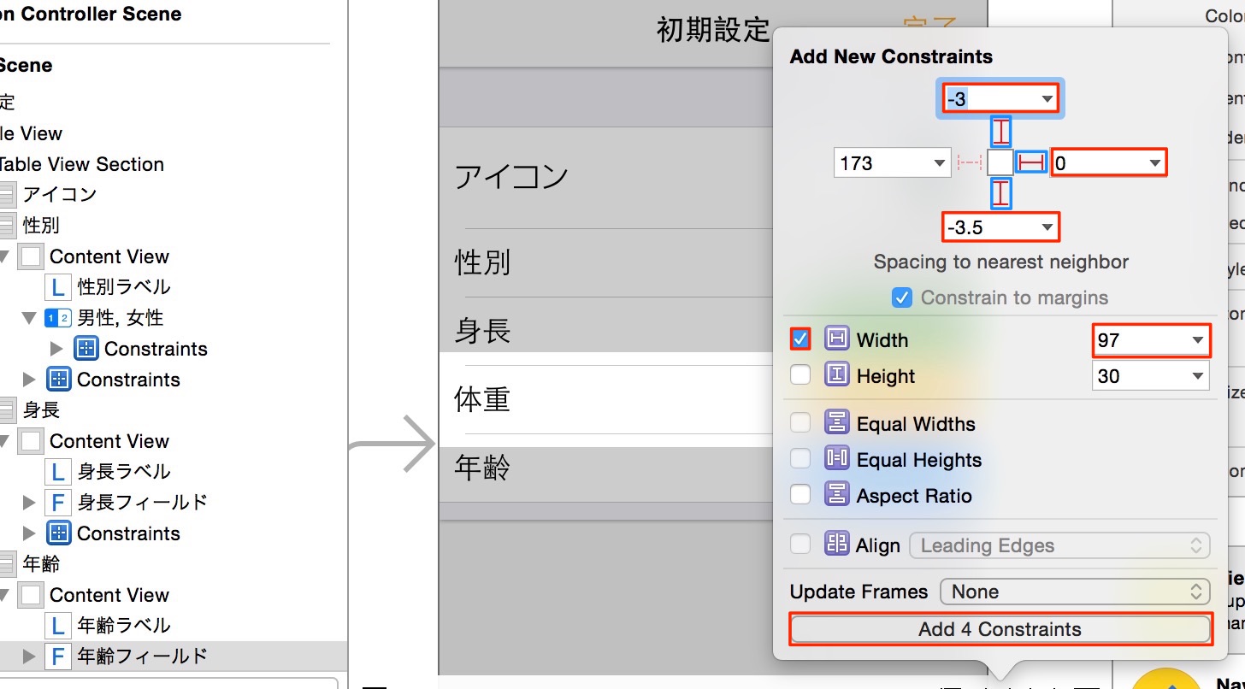This screenshot has width=1245, height=689.
Task: Select the segmented control icon for 男性, 女性
Action: click(57, 318)
